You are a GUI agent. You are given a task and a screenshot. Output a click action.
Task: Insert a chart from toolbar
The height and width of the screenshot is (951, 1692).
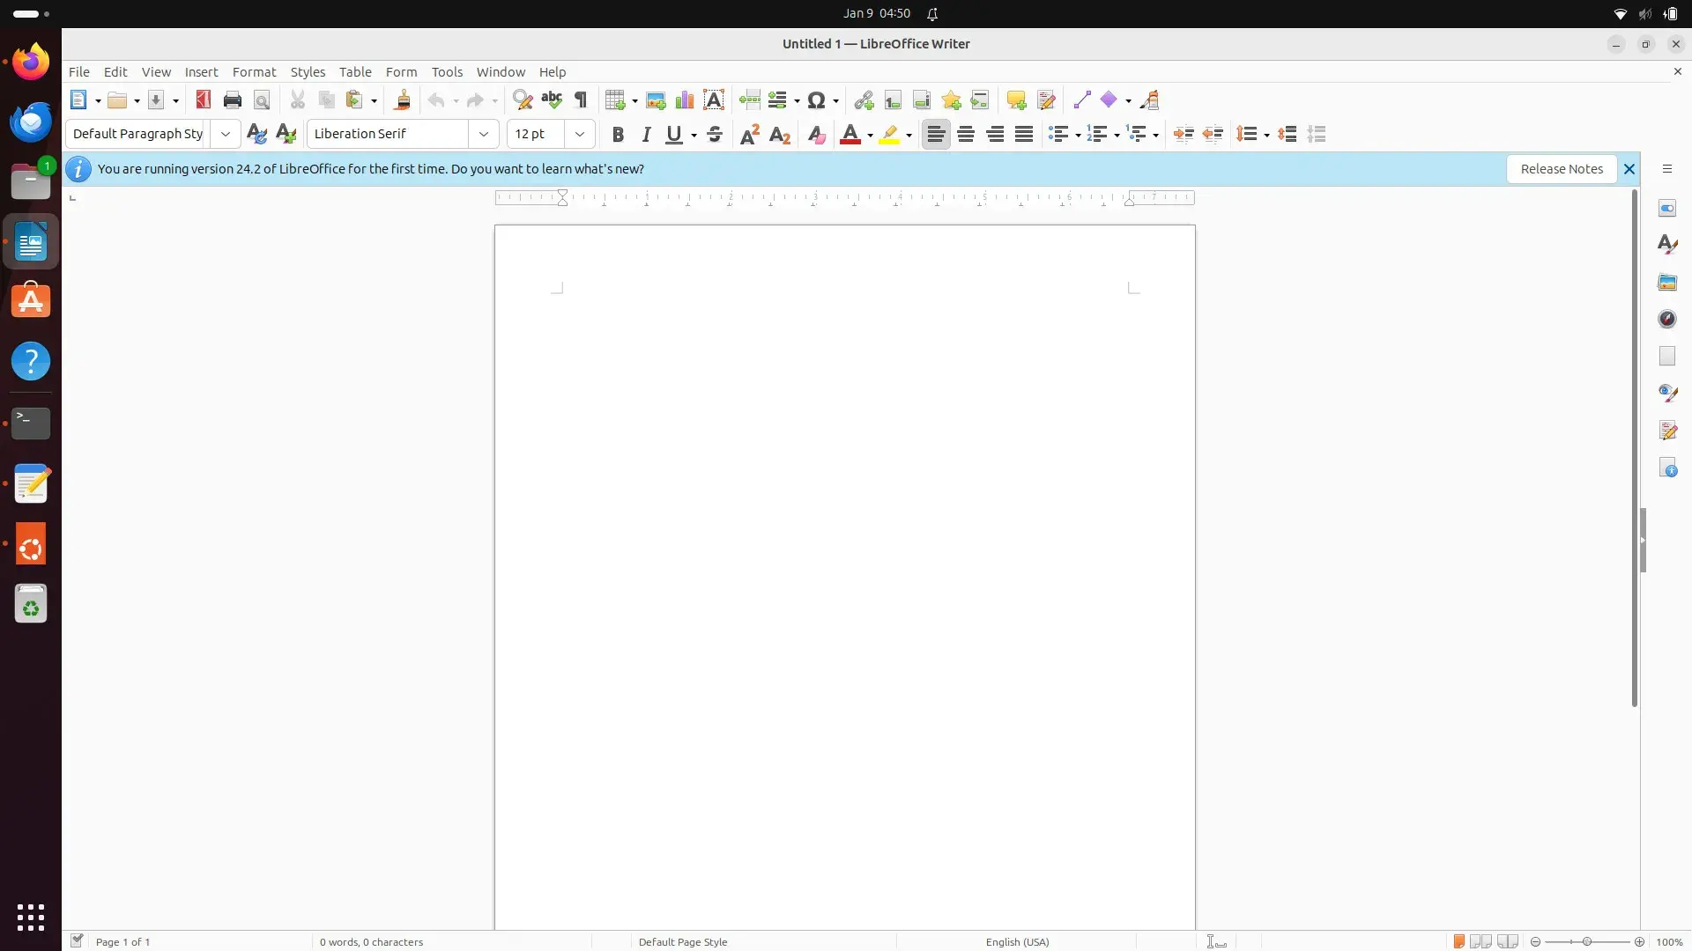point(685,100)
